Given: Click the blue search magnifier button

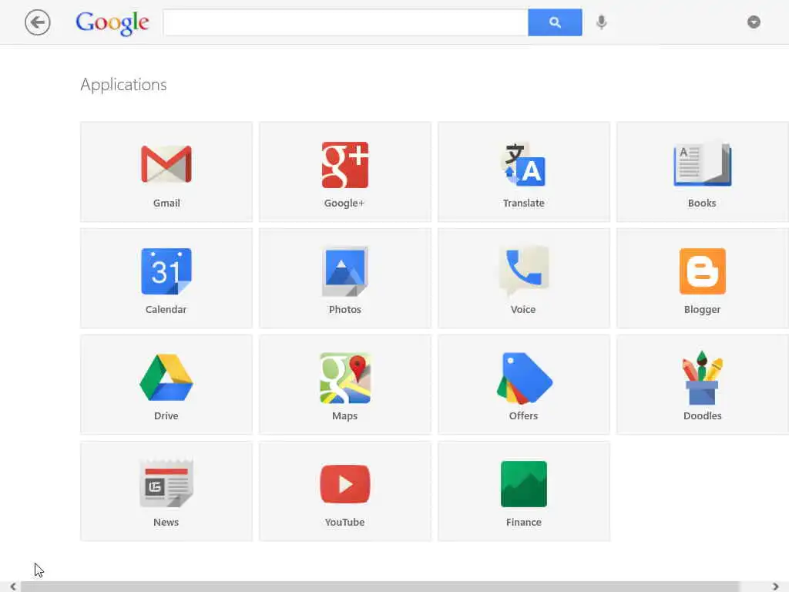Looking at the screenshot, I should click(555, 22).
